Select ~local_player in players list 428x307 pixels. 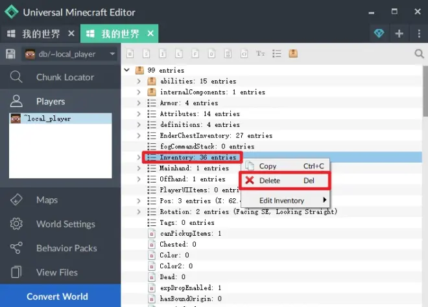pos(60,119)
